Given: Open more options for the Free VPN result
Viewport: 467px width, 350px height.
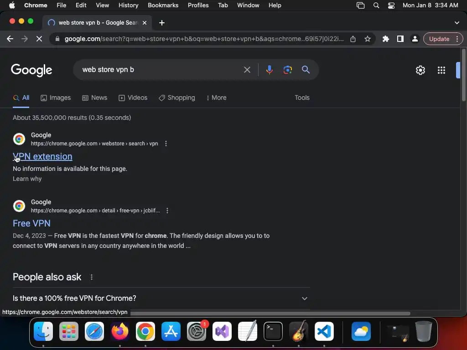Looking at the screenshot, I should [167, 211].
